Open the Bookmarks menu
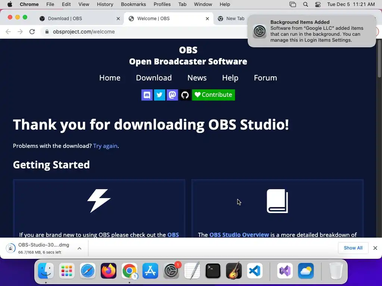The width and height of the screenshot is (382, 286). click(x=133, y=4)
